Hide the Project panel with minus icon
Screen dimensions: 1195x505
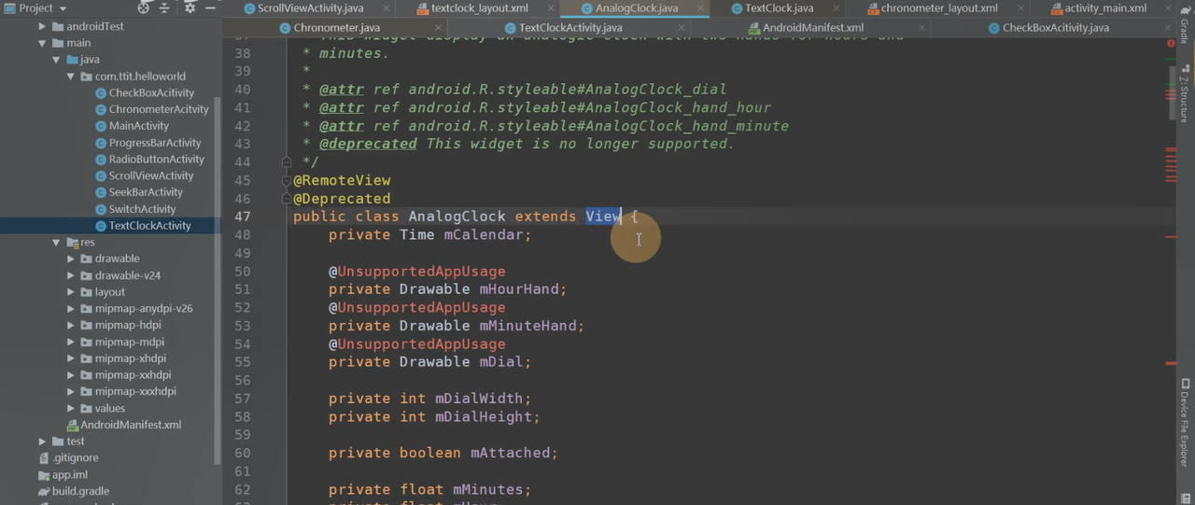point(211,7)
